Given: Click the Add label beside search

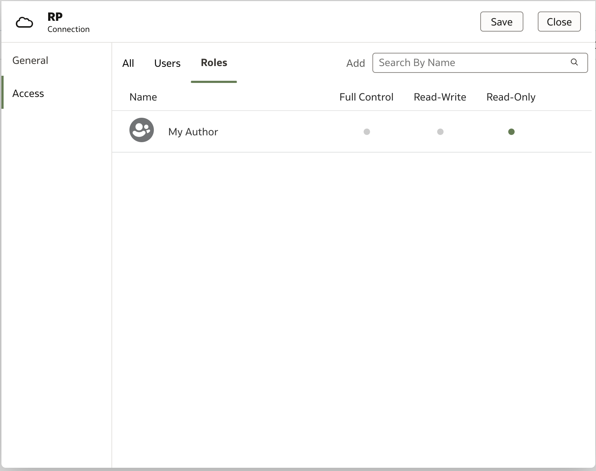Looking at the screenshot, I should pyautogui.click(x=356, y=63).
